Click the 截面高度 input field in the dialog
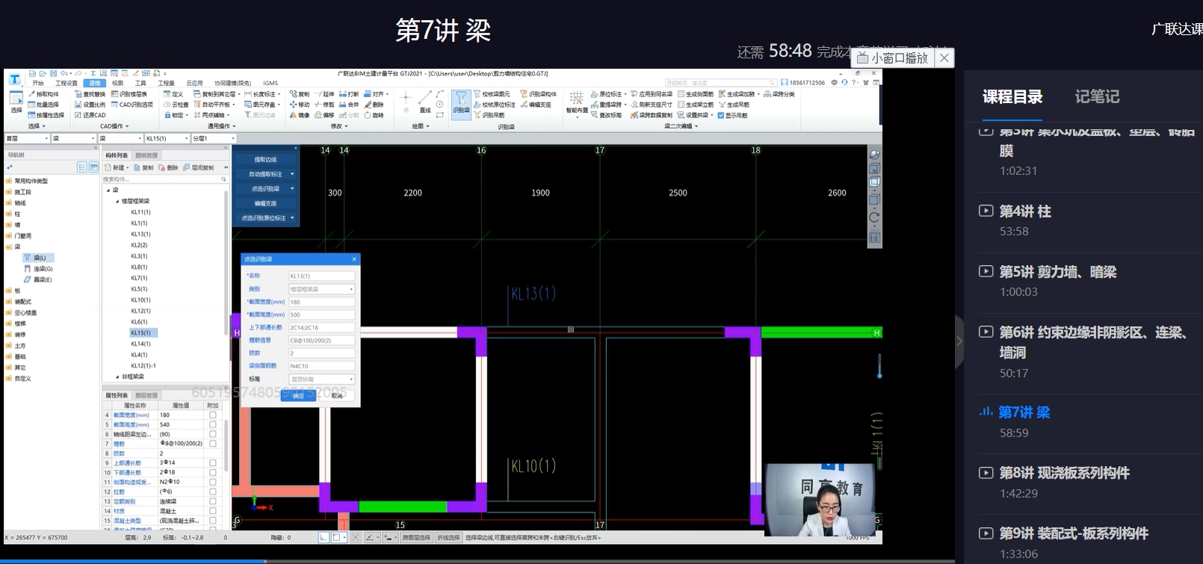The height and width of the screenshot is (564, 1203). click(321, 314)
